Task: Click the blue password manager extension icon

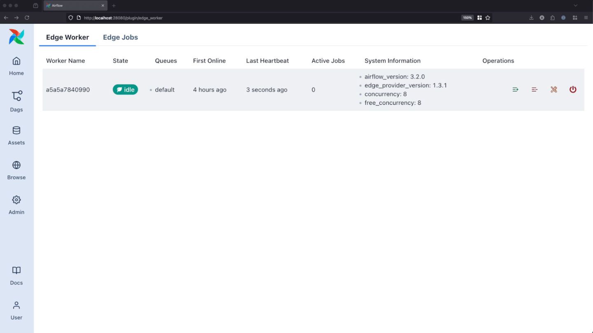Action: tap(563, 18)
